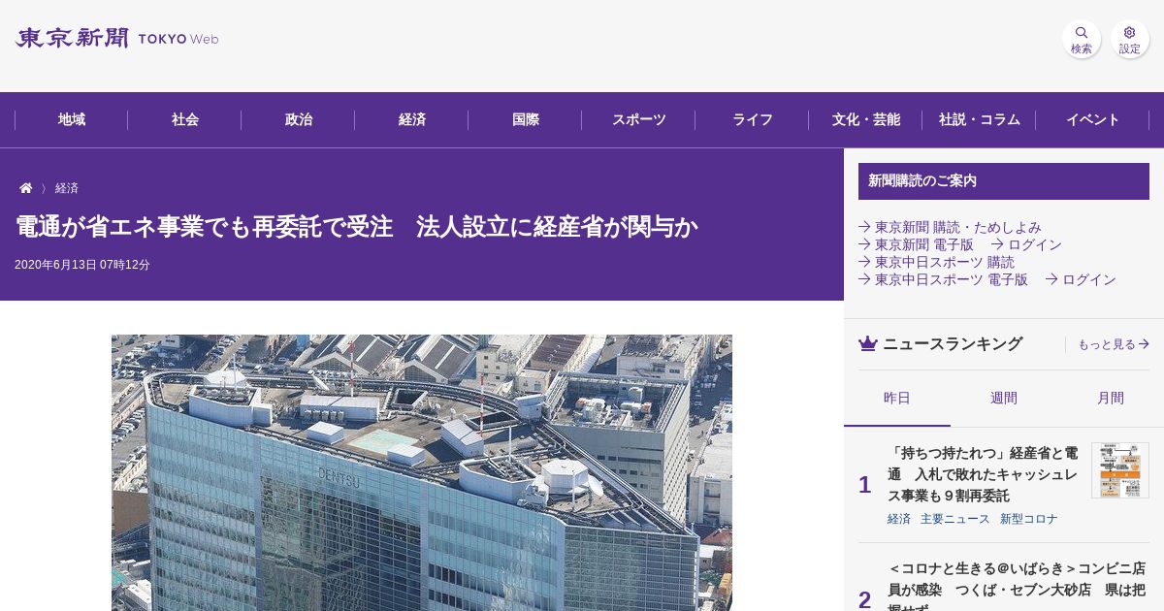Open the 国際 menu item

click(x=526, y=120)
